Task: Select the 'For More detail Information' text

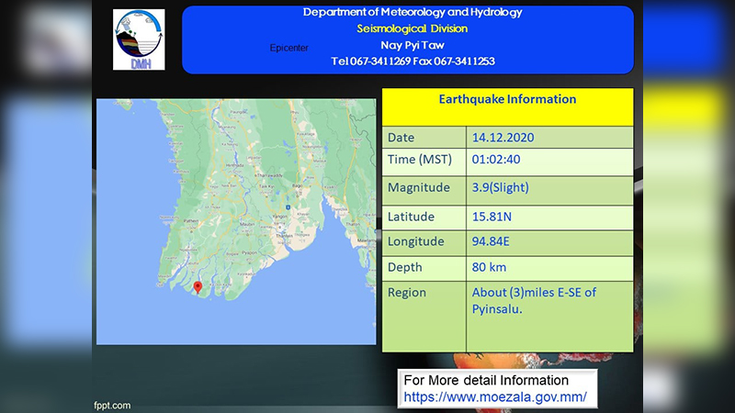Action: point(486,380)
